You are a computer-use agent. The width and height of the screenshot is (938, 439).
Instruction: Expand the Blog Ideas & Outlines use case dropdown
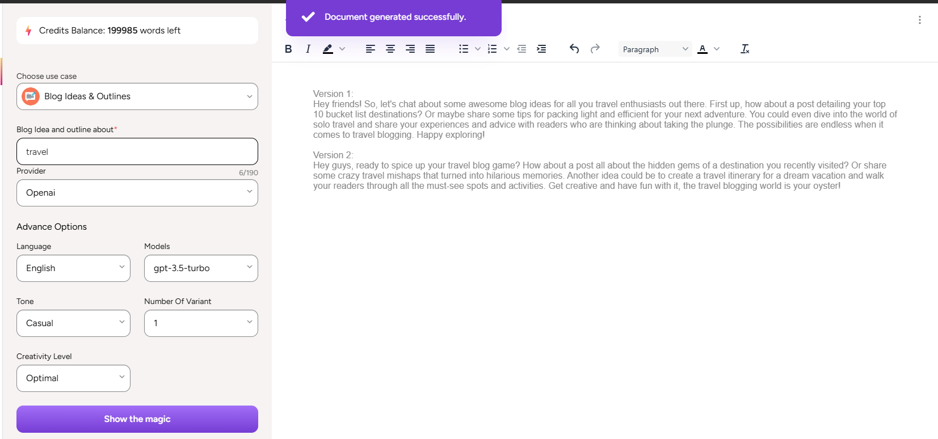click(x=137, y=96)
